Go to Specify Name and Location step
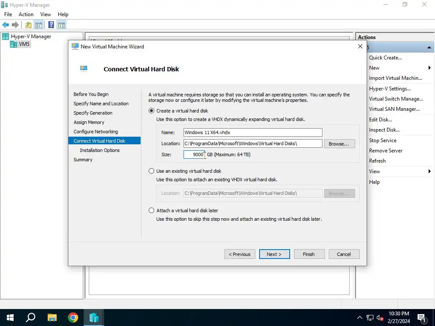This screenshot has width=435, height=326. click(101, 104)
